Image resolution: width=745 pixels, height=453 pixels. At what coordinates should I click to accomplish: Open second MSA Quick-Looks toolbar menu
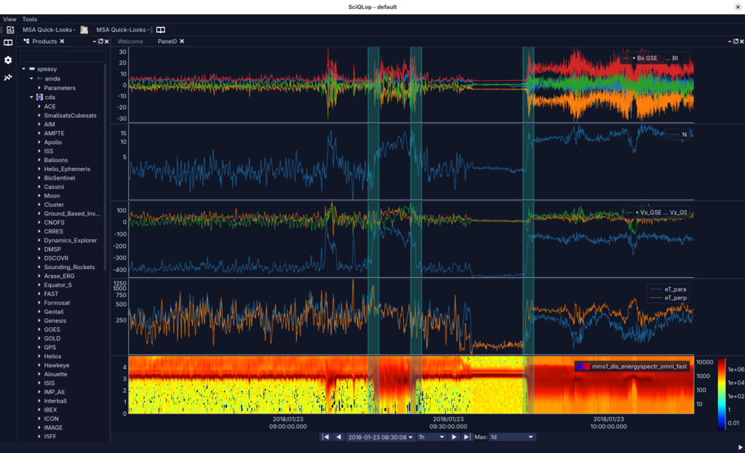(x=122, y=29)
